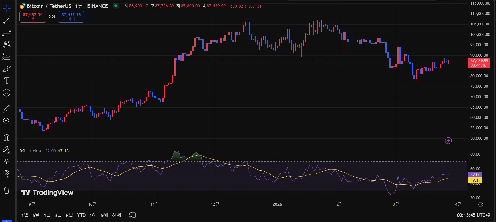Open the Fibonacci retracement lines tool
The width and height of the screenshot is (496, 222).
[x=6, y=32]
